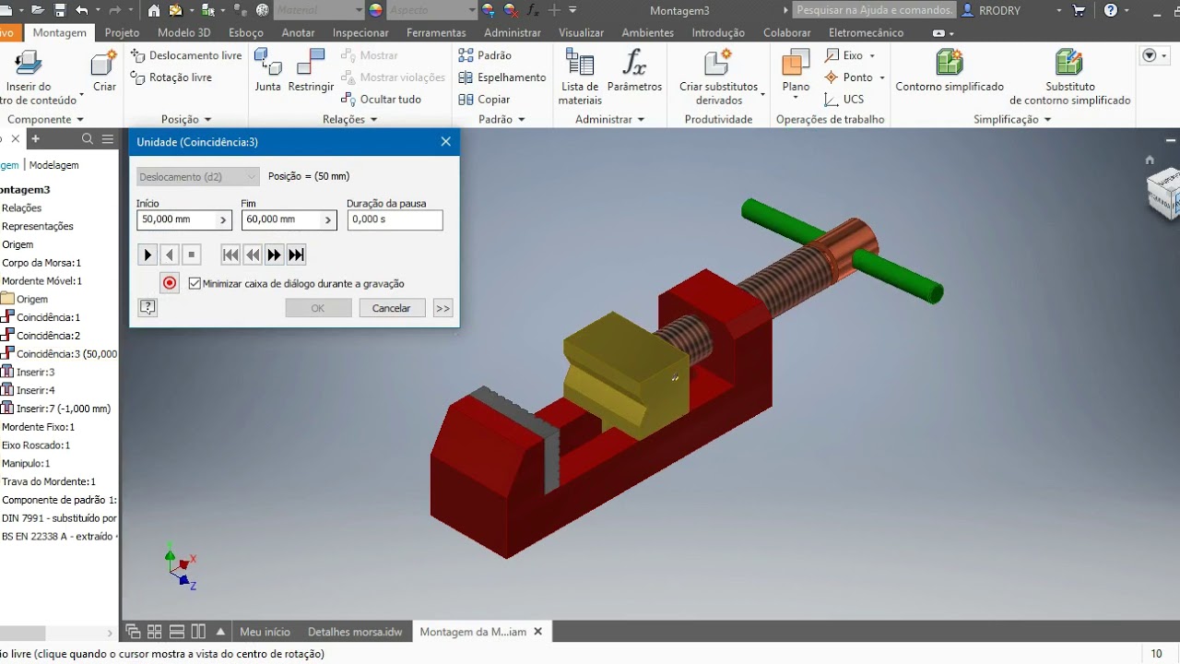The width and height of the screenshot is (1180, 664).
Task: Expand more options with the >> button
Action: pos(442,308)
